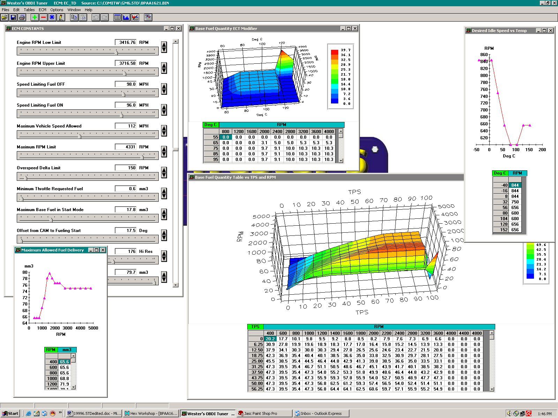Image resolution: width=558 pixels, height=418 pixels.
Task: Click the Internet Explorer quick launch icon
Action: coord(29,413)
